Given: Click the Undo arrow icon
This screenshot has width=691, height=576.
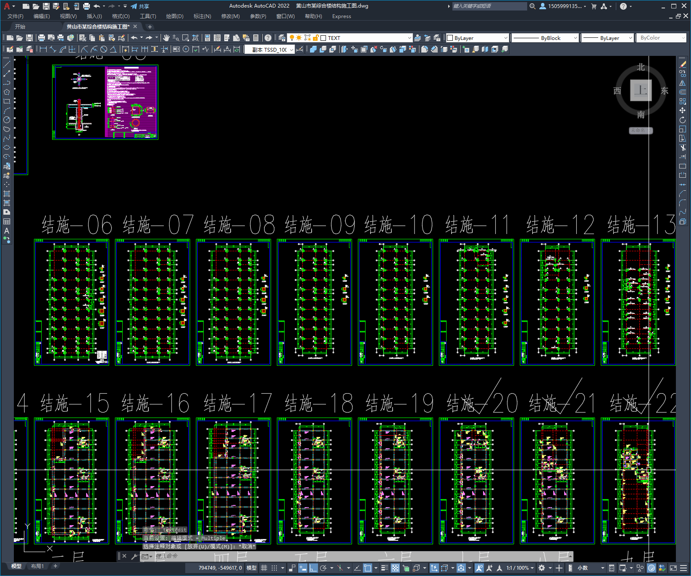Looking at the screenshot, I should tap(134, 38).
